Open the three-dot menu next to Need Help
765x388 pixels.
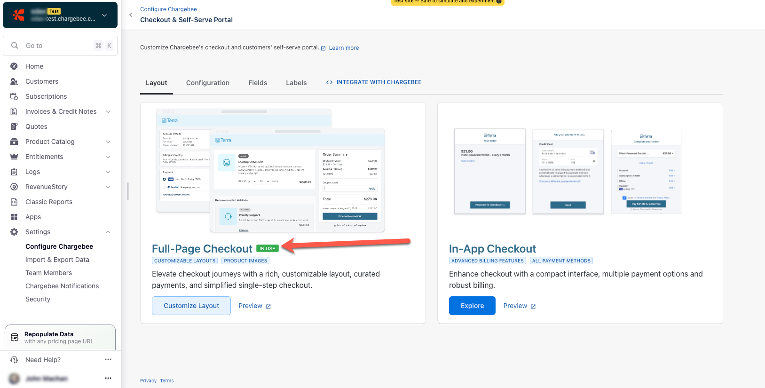click(108, 359)
